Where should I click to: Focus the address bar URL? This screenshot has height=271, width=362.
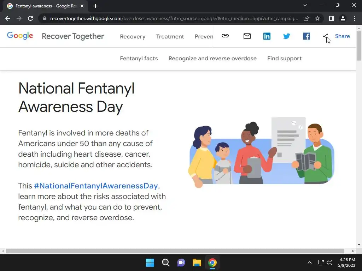click(x=174, y=18)
